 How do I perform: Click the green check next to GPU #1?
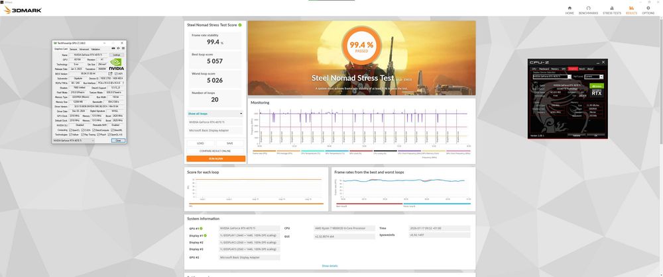tap(201, 229)
